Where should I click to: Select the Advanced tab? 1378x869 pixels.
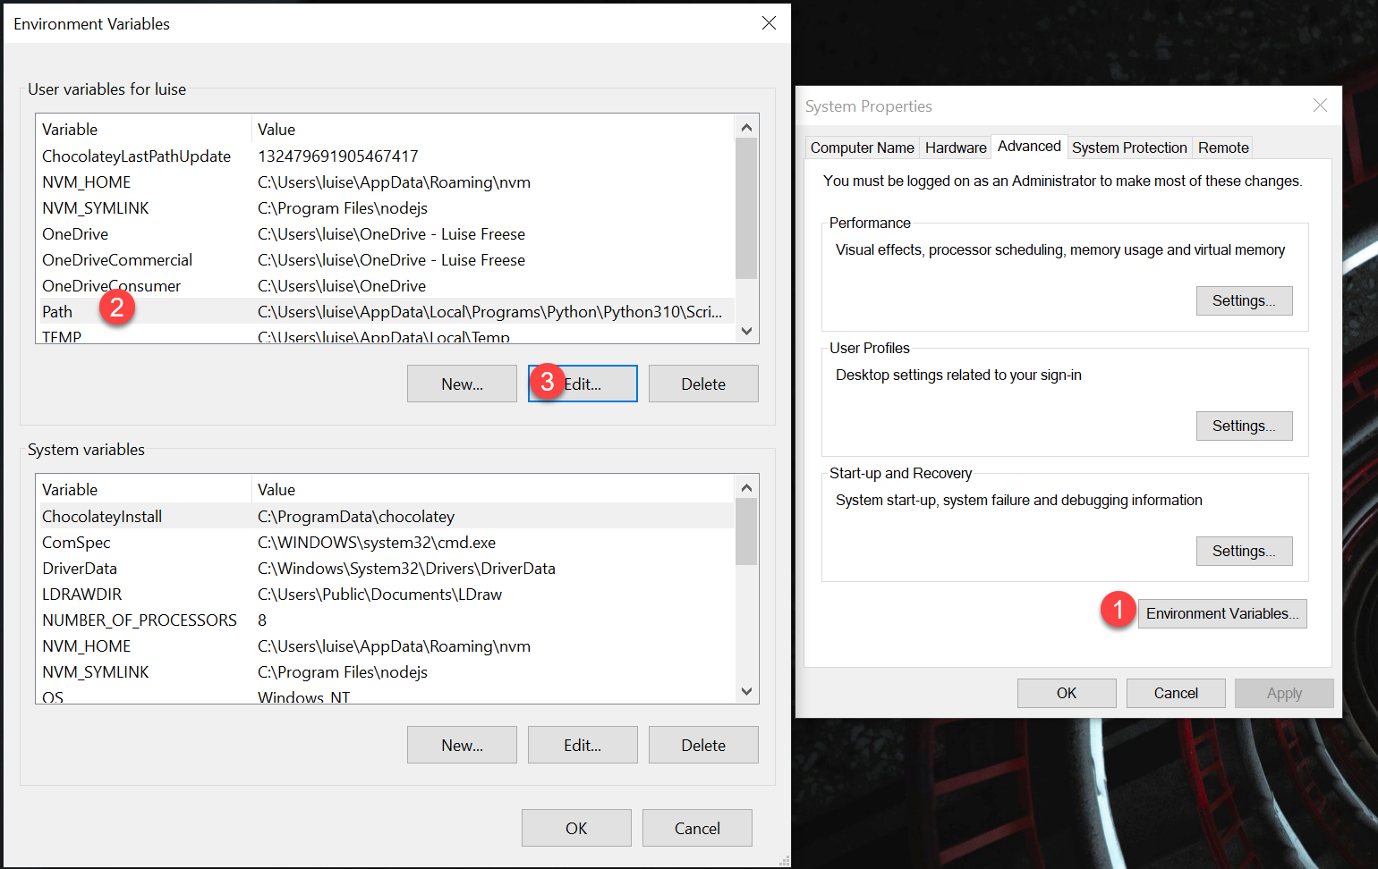coord(1029,146)
